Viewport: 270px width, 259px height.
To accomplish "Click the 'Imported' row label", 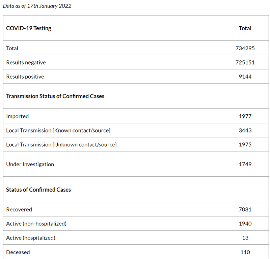I will pyautogui.click(x=18, y=116).
